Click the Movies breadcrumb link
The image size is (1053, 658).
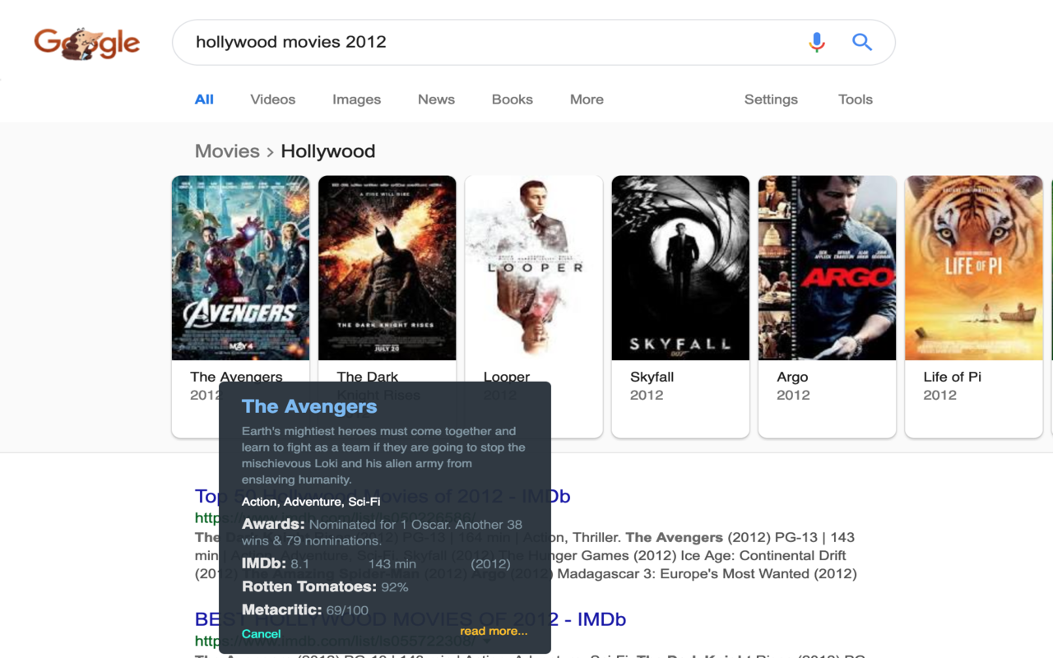[x=227, y=151]
